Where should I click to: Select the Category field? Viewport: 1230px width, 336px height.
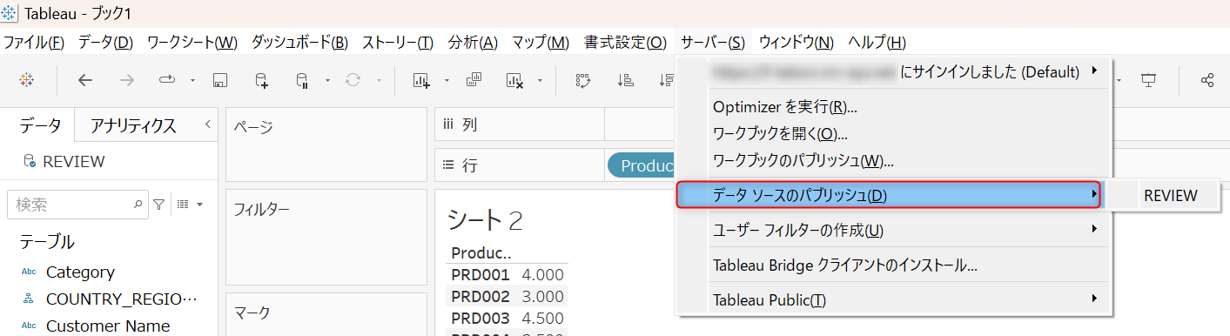pos(80,272)
